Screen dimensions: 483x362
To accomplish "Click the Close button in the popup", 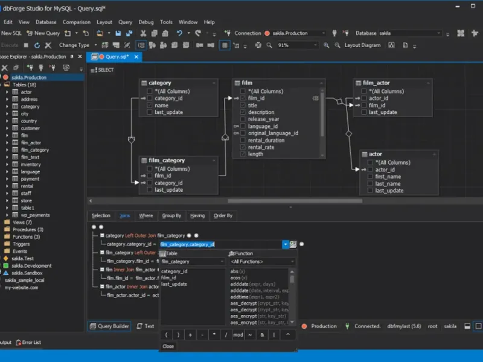I will [x=168, y=346].
